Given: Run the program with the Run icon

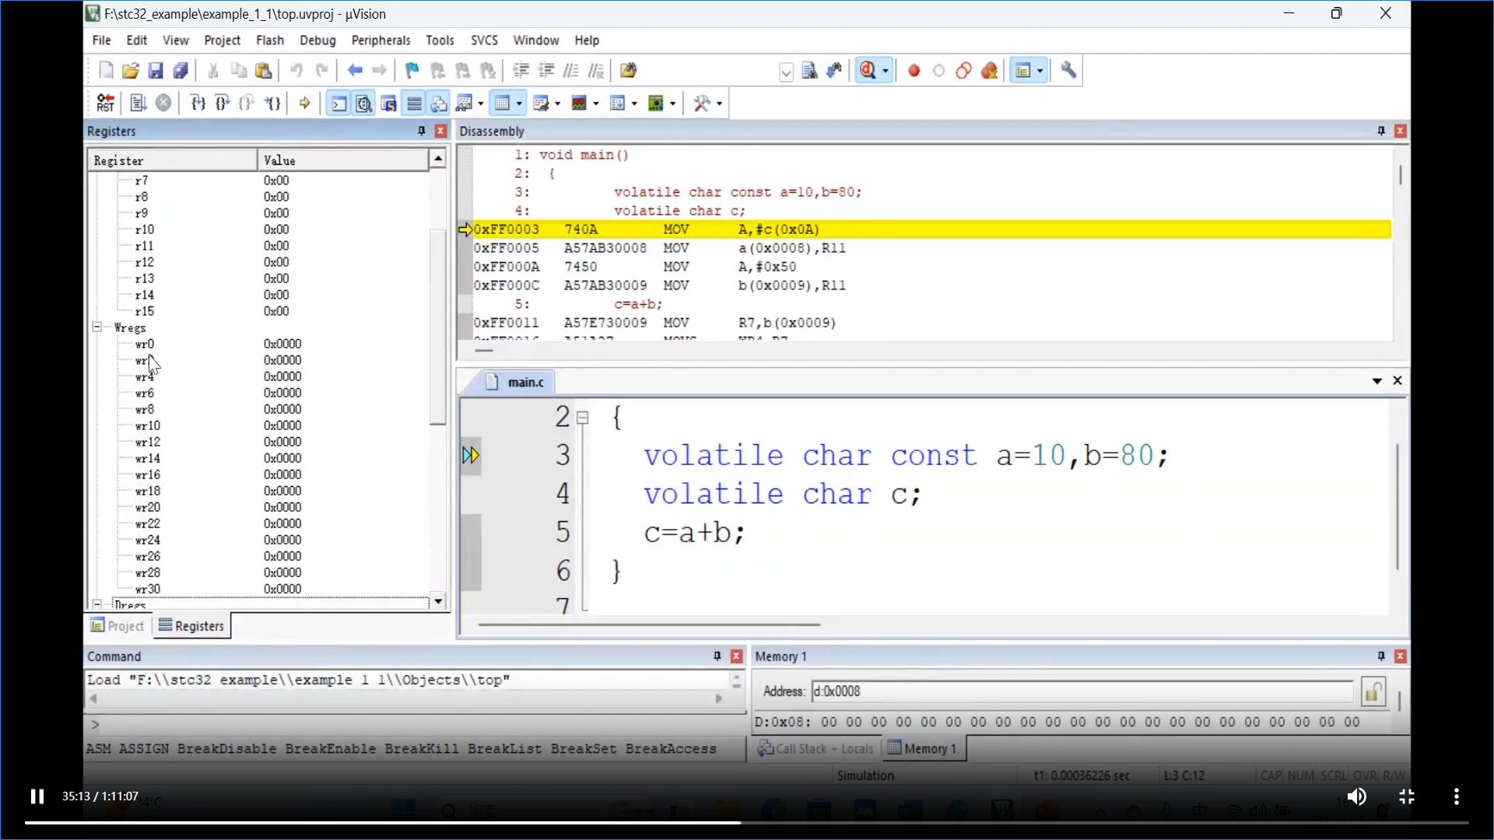Looking at the screenshot, I should pos(139,103).
